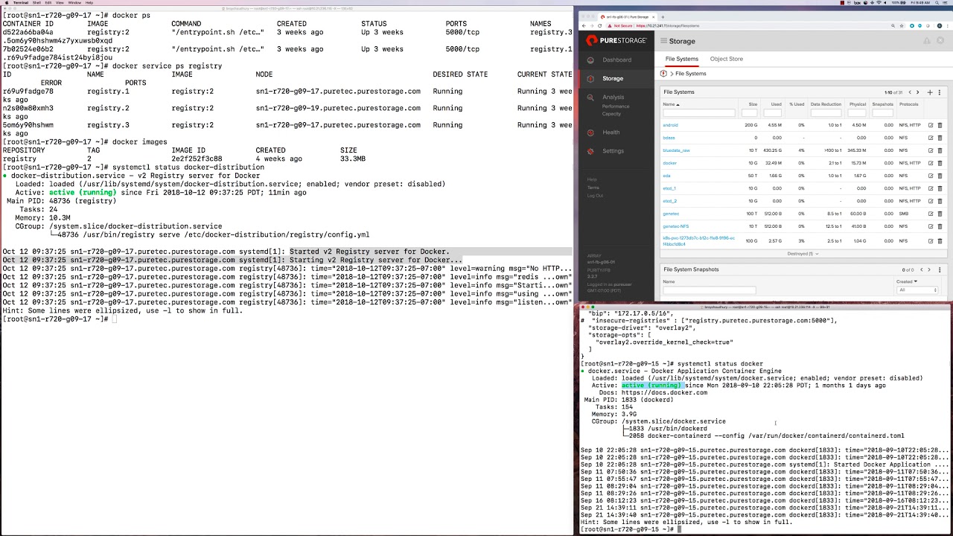The image size is (953, 536).
Task: Open the genetec-NFS file system link
Action: (x=675, y=226)
